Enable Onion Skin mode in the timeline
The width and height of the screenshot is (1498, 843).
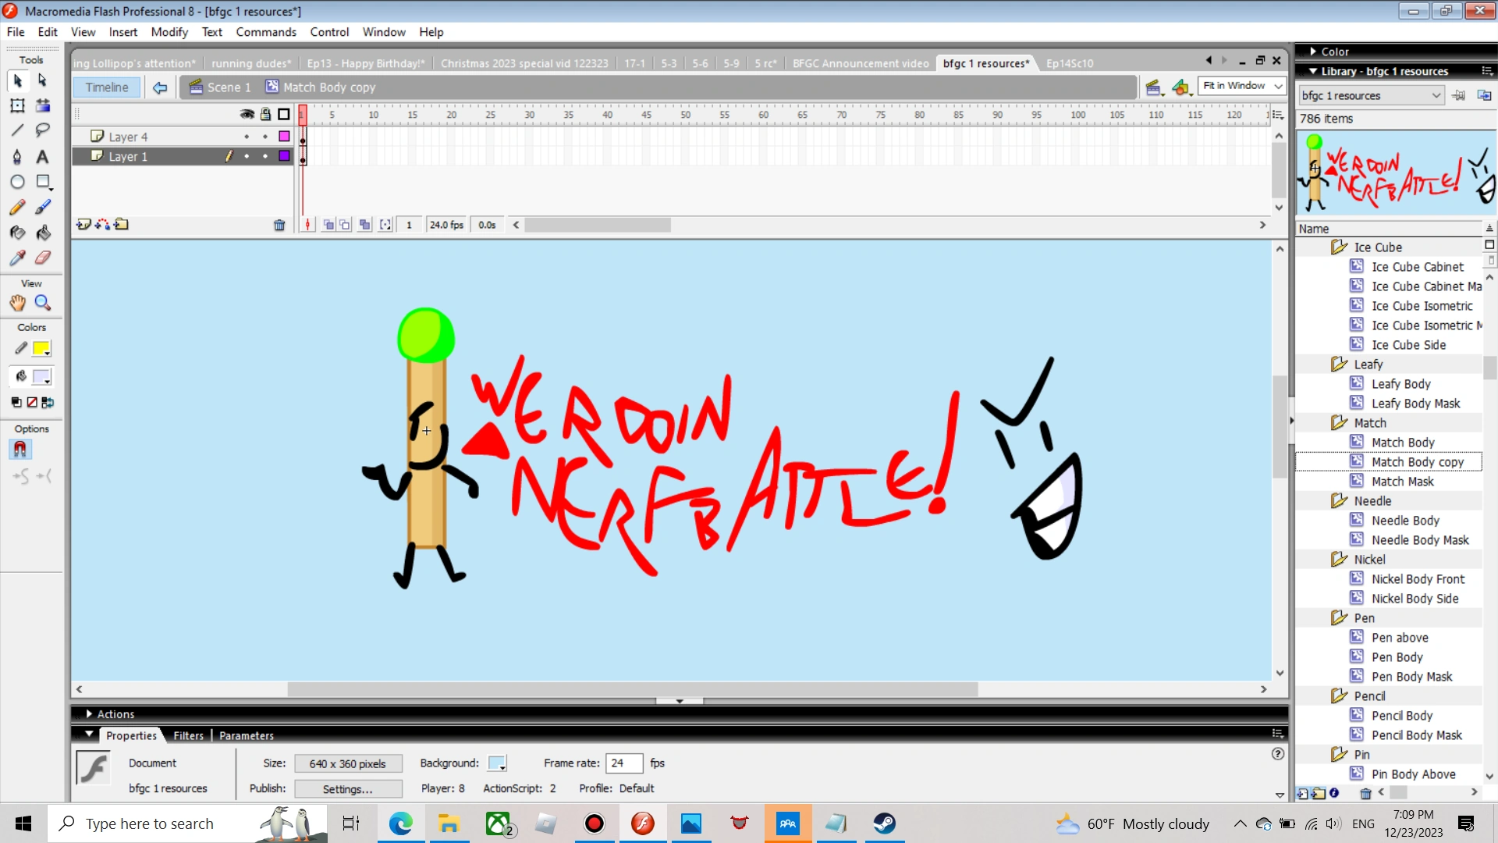click(328, 225)
